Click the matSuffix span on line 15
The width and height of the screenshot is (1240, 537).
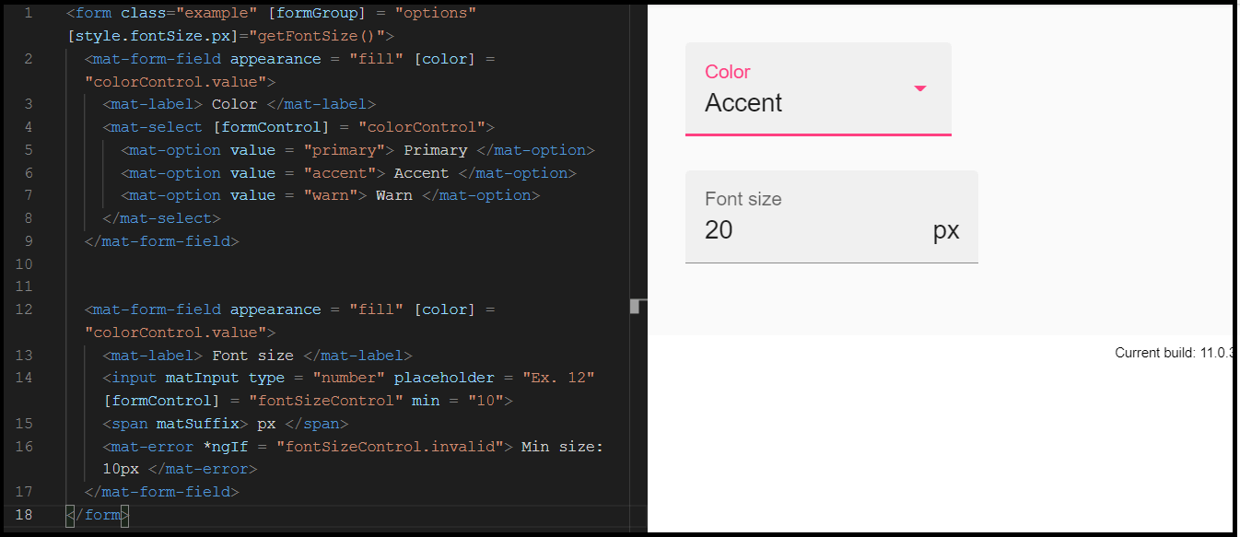[225, 424]
